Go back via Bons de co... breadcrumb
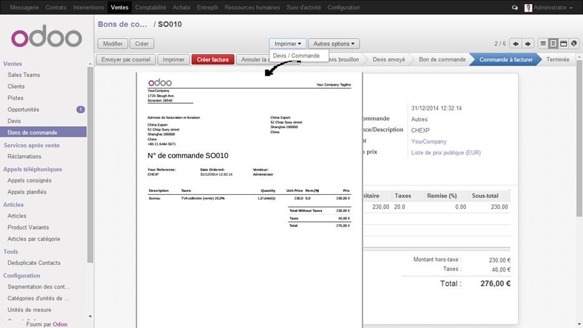 coord(122,24)
